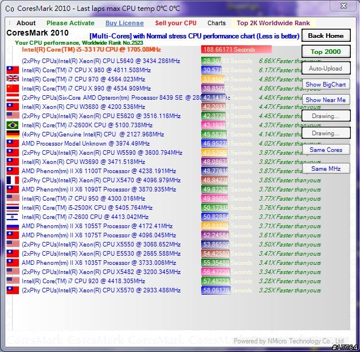Open the Charts menu
The image size is (360, 352).
[x=217, y=23]
